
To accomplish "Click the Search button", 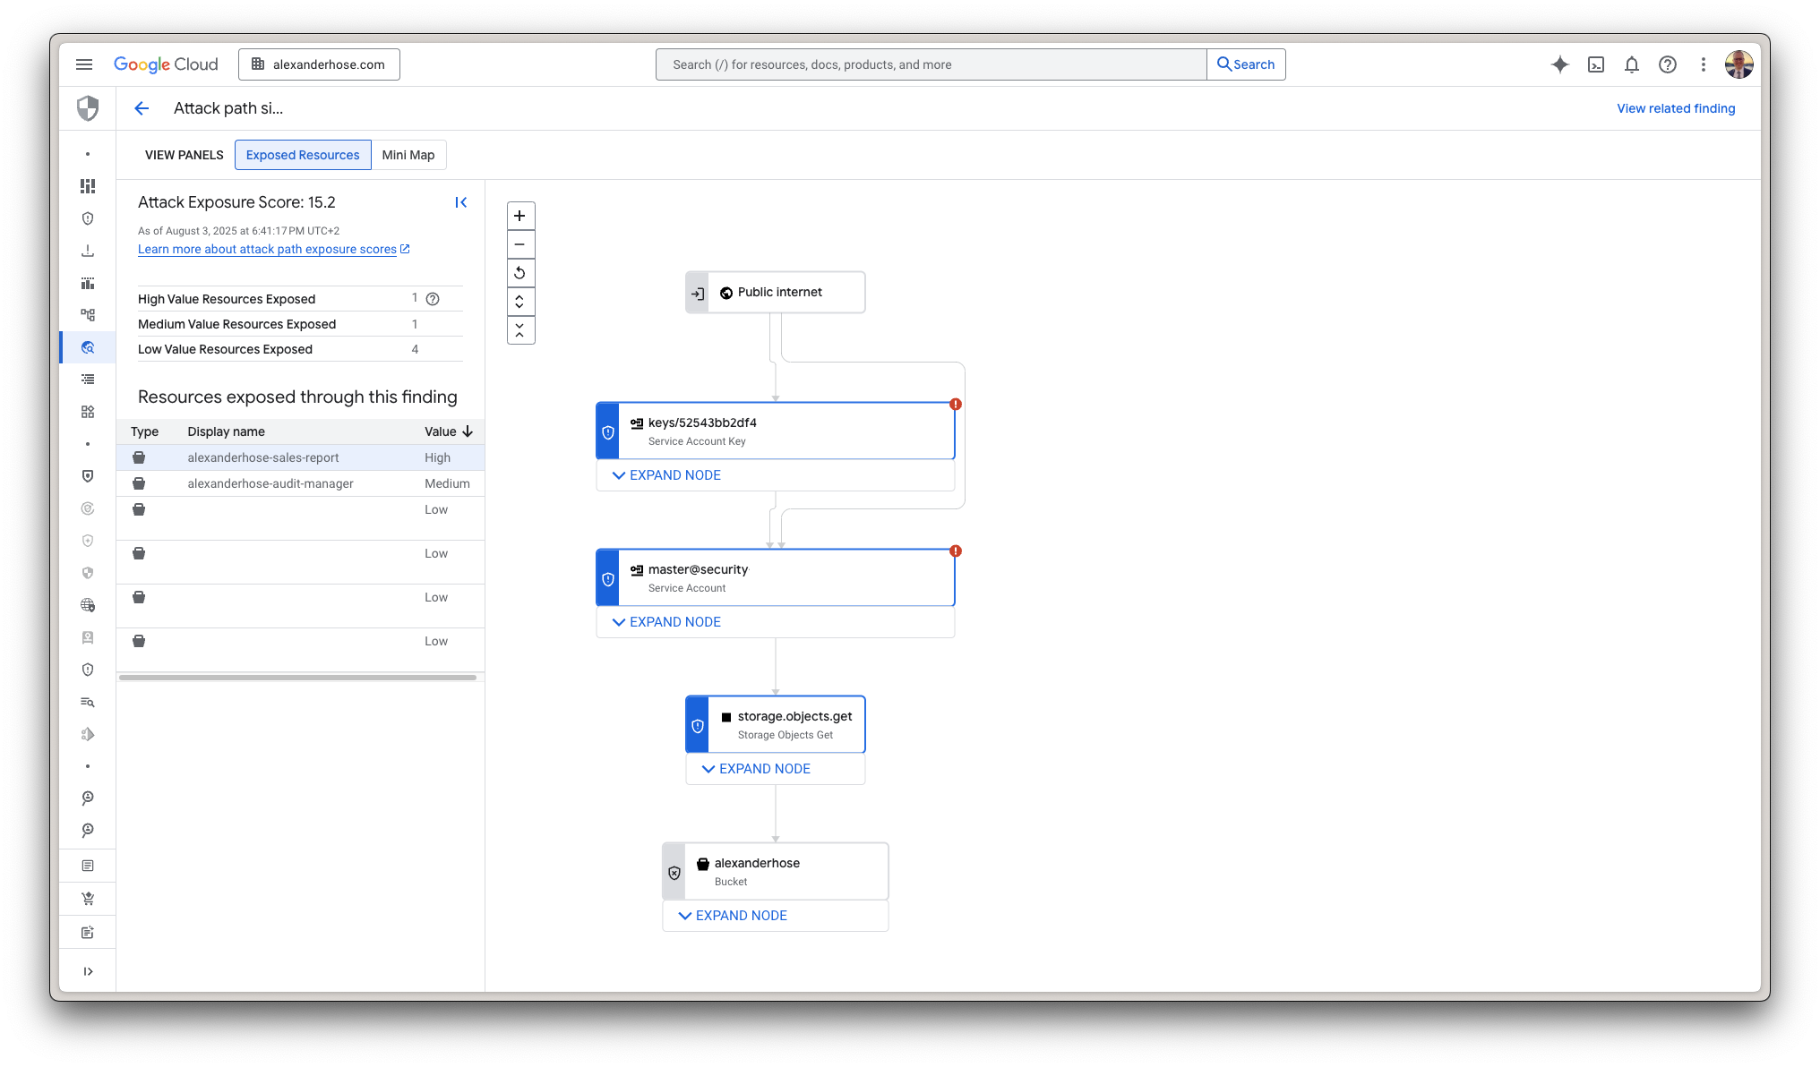I will tap(1246, 64).
